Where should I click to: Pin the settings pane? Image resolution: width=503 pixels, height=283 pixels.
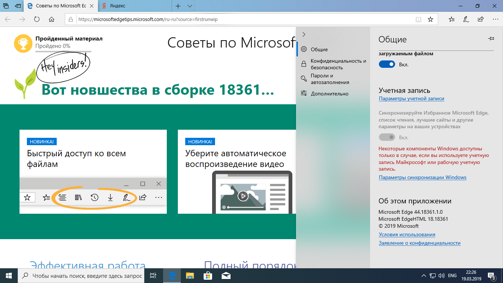[x=490, y=38]
